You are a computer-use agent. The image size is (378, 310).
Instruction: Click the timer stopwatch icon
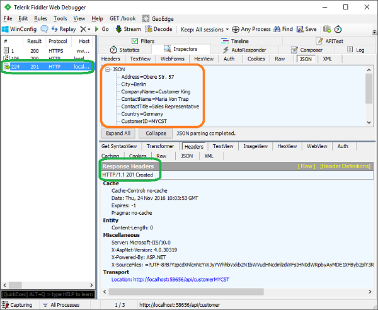coord(338,29)
